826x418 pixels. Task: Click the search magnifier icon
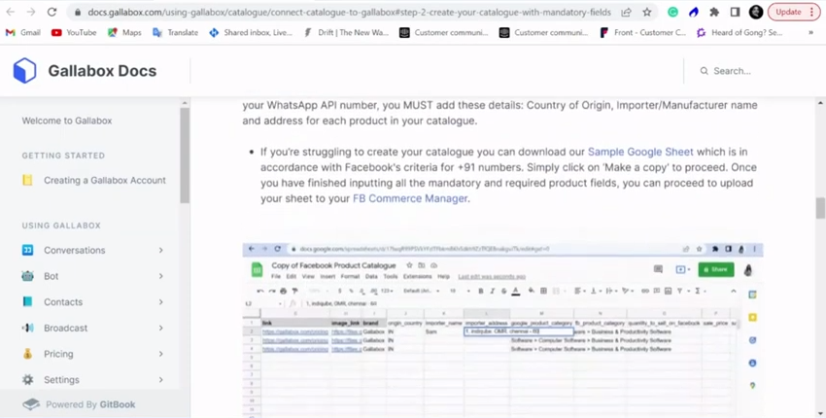pos(704,71)
